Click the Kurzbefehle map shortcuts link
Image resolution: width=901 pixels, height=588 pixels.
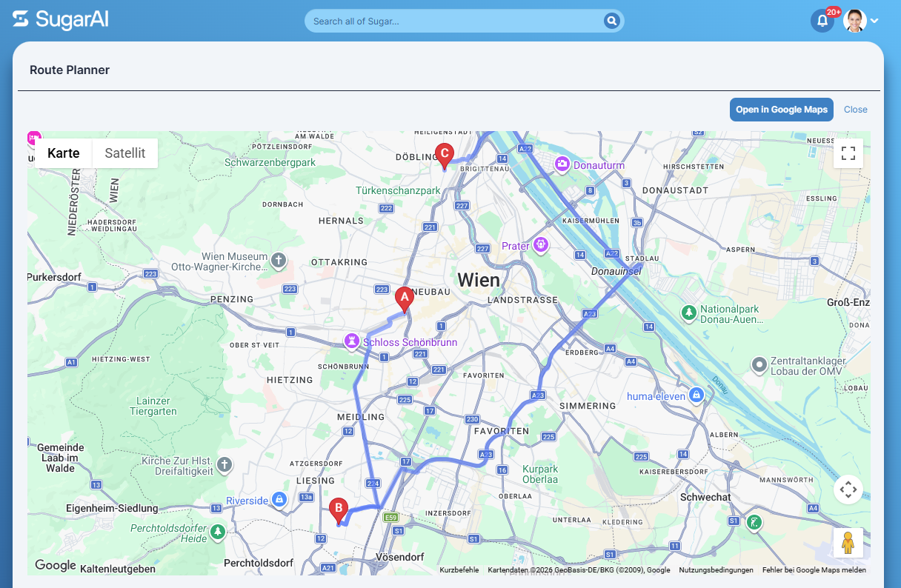point(459,570)
